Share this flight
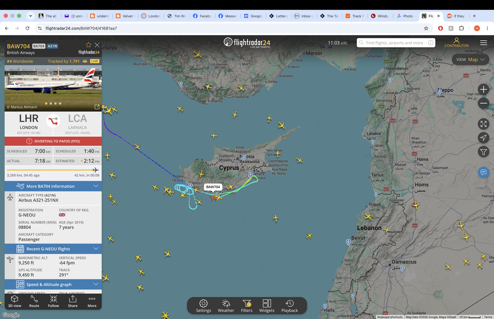This screenshot has height=319, width=494. (73, 301)
